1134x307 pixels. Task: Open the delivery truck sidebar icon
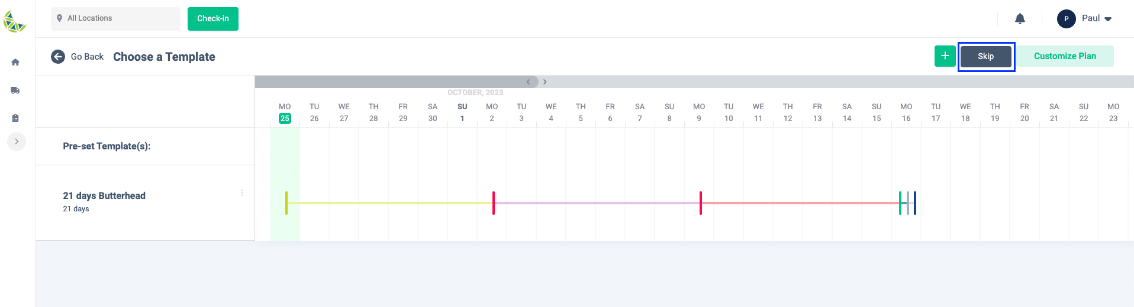tap(15, 90)
